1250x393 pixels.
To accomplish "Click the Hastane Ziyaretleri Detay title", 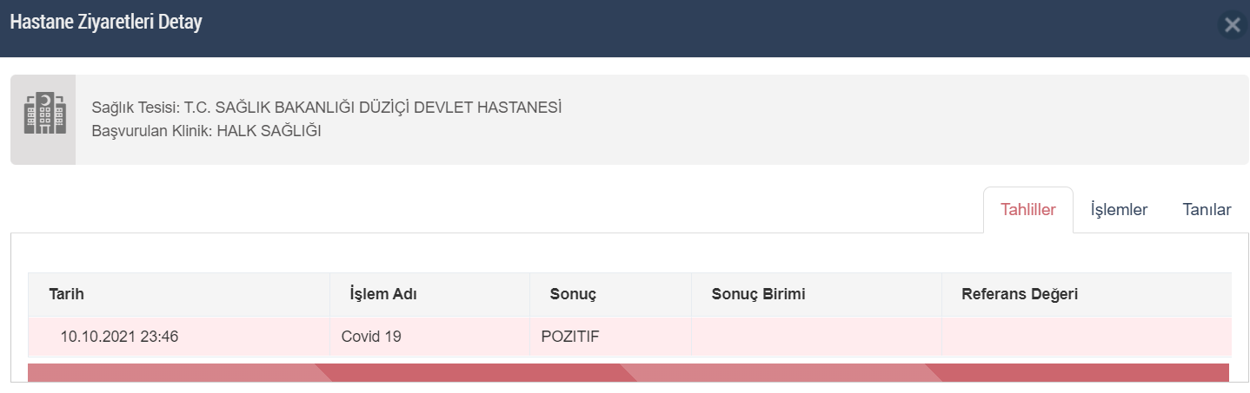I will pyautogui.click(x=106, y=23).
